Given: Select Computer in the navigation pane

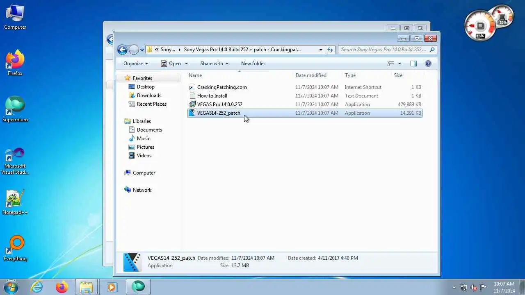Looking at the screenshot, I should [144, 173].
